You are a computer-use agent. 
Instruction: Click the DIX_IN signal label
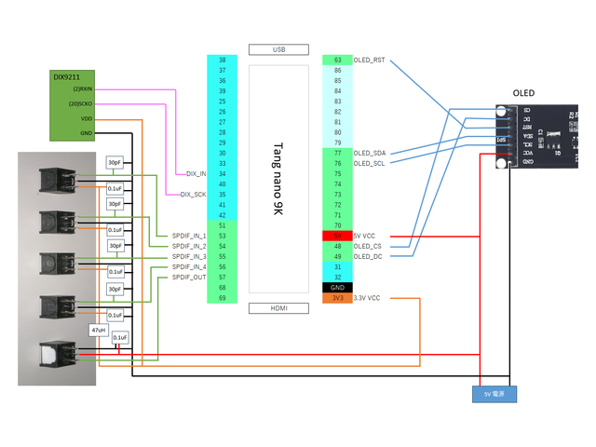pyautogui.click(x=196, y=174)
